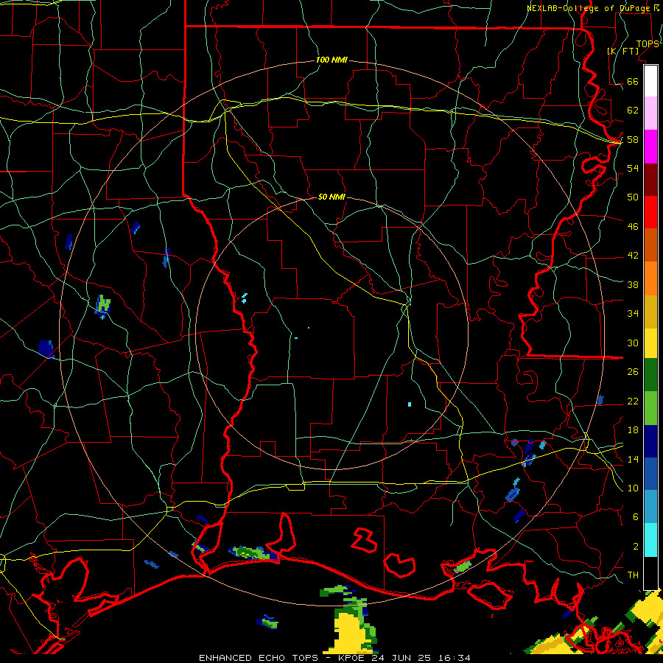
Task: Select the magenta band of the color scale
Action: tap(650, 147)
